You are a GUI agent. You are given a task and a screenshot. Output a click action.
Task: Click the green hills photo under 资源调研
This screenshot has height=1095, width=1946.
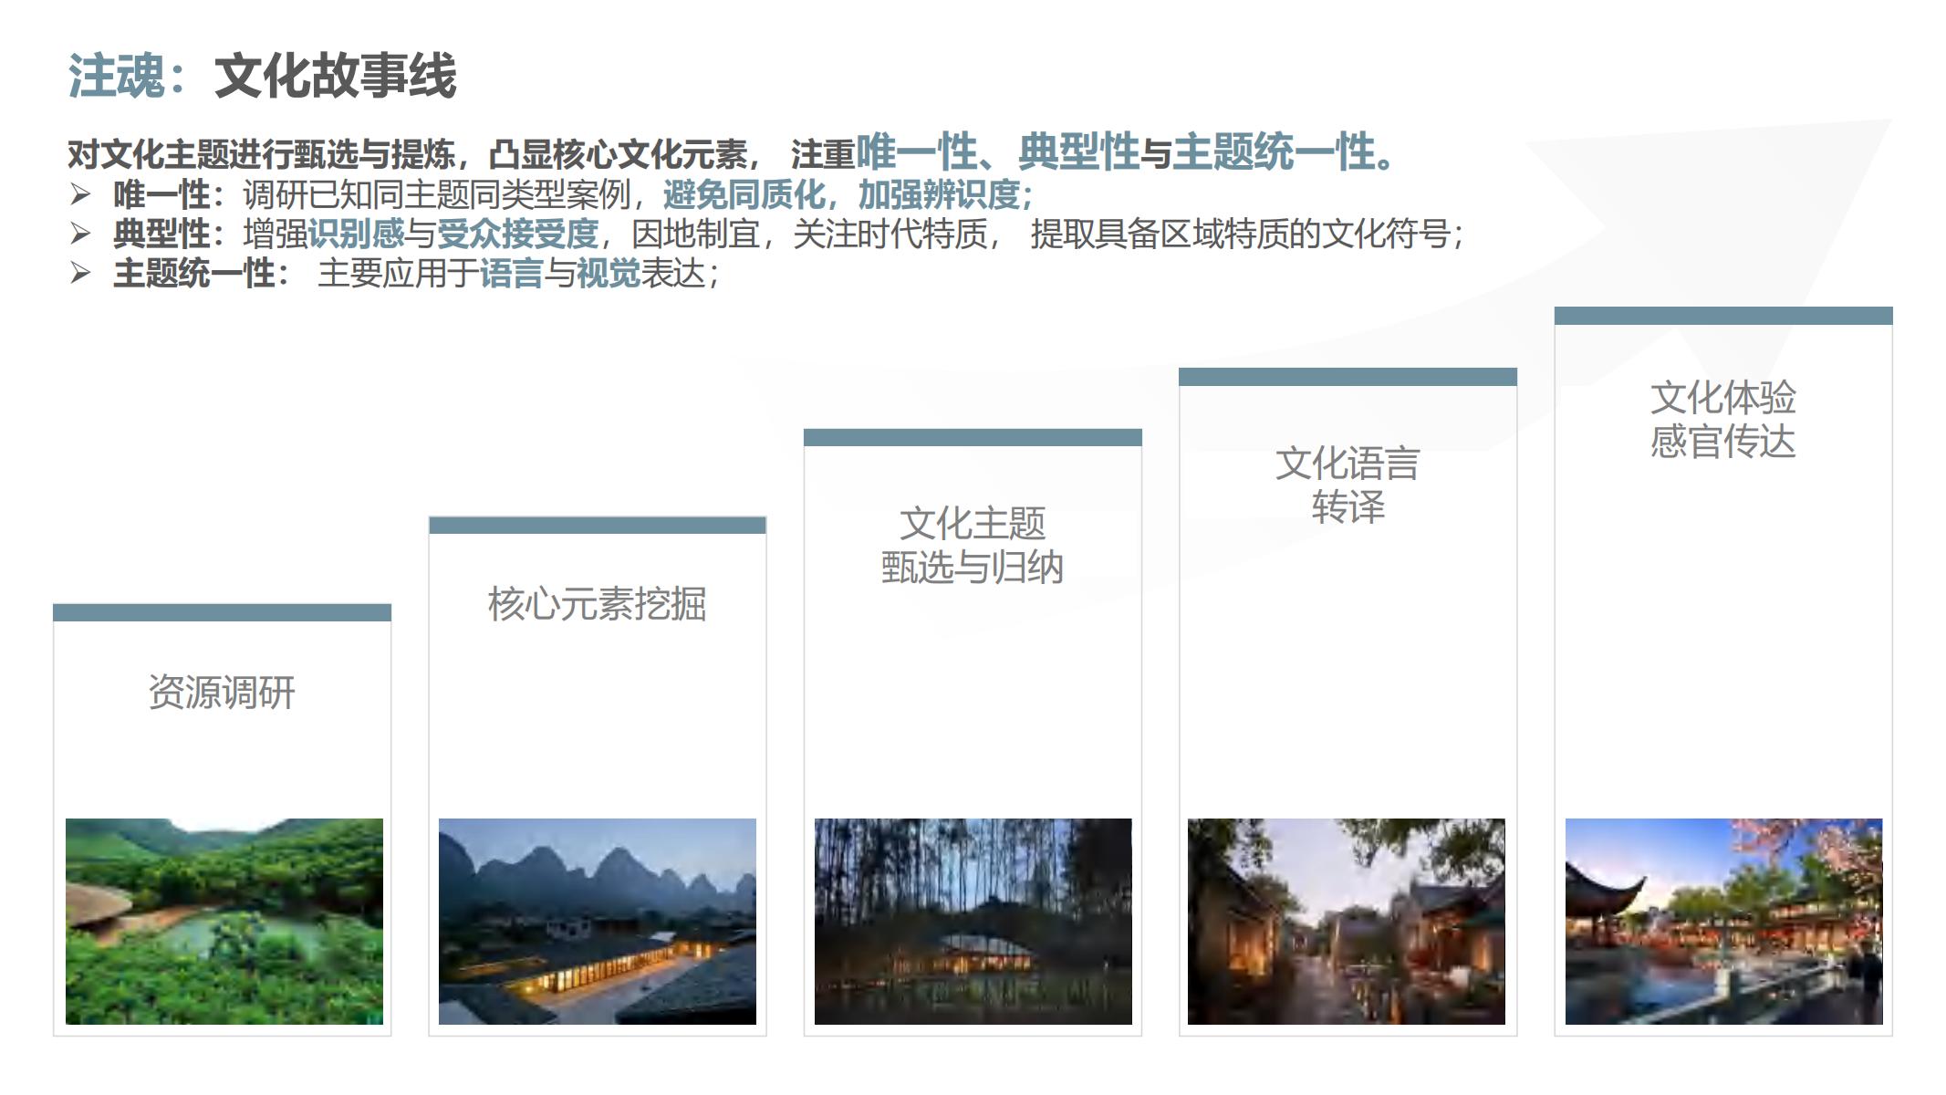[224, 921]
